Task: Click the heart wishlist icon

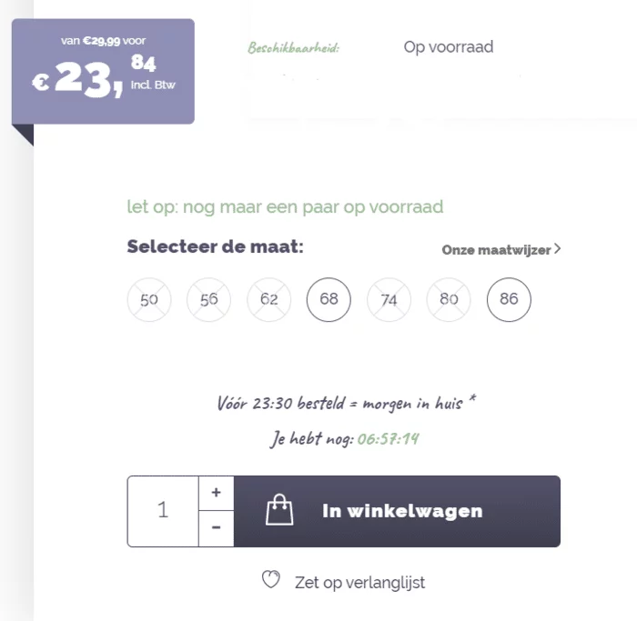Action: [x=270, y=580]
